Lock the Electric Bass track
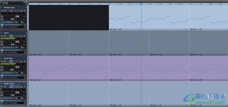The width and height of the screenshot is (228, 107). [22, 61]
